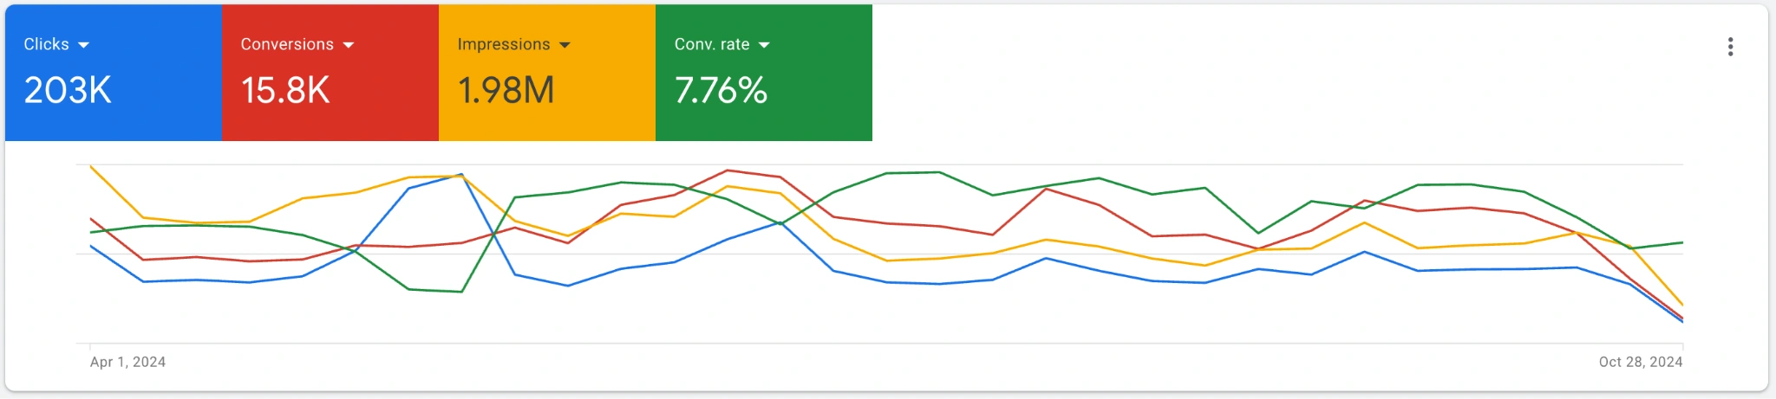Click the blue line's highest peak
Image resolution: width=1776 pixels, height=399 pixels.
point(462,174)
